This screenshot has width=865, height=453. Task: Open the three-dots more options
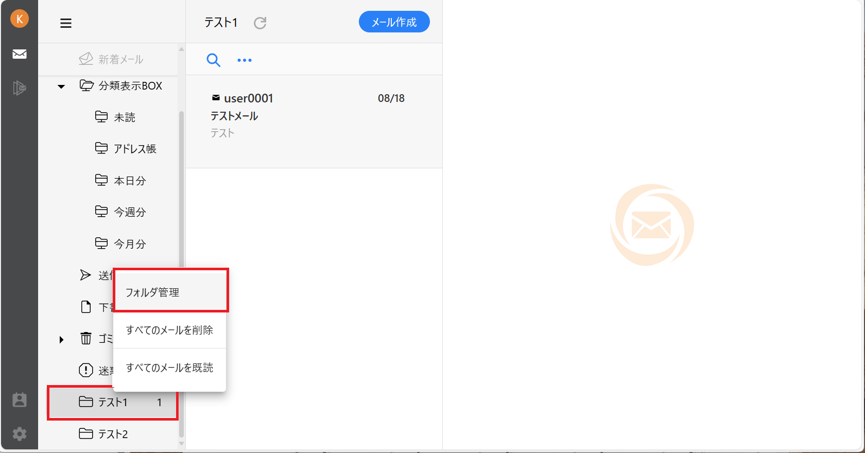tap(244, 60)
